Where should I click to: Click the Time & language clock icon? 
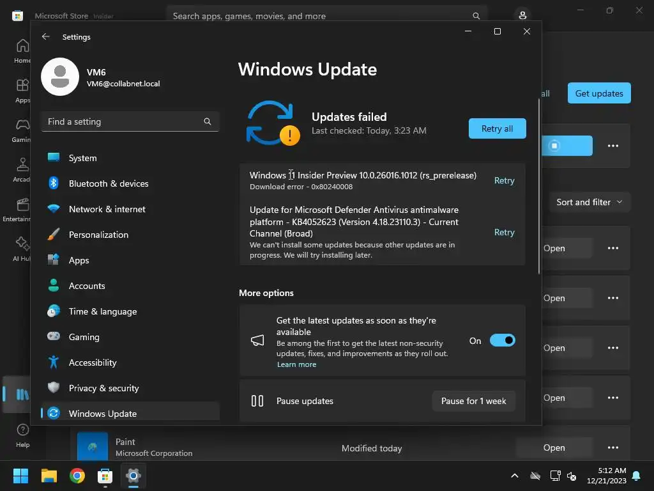(x=54, y=311)
